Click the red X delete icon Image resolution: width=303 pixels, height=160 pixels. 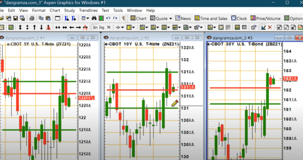[270, 27]
